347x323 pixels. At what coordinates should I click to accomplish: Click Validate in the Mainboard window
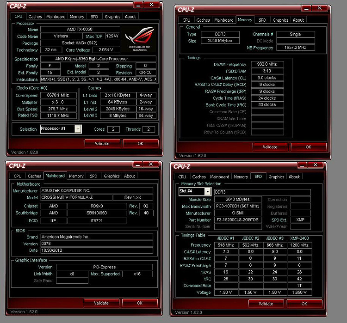(x=101, y=303)
